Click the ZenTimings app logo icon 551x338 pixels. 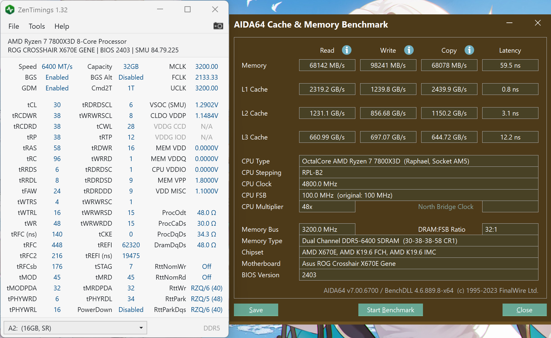10,10
